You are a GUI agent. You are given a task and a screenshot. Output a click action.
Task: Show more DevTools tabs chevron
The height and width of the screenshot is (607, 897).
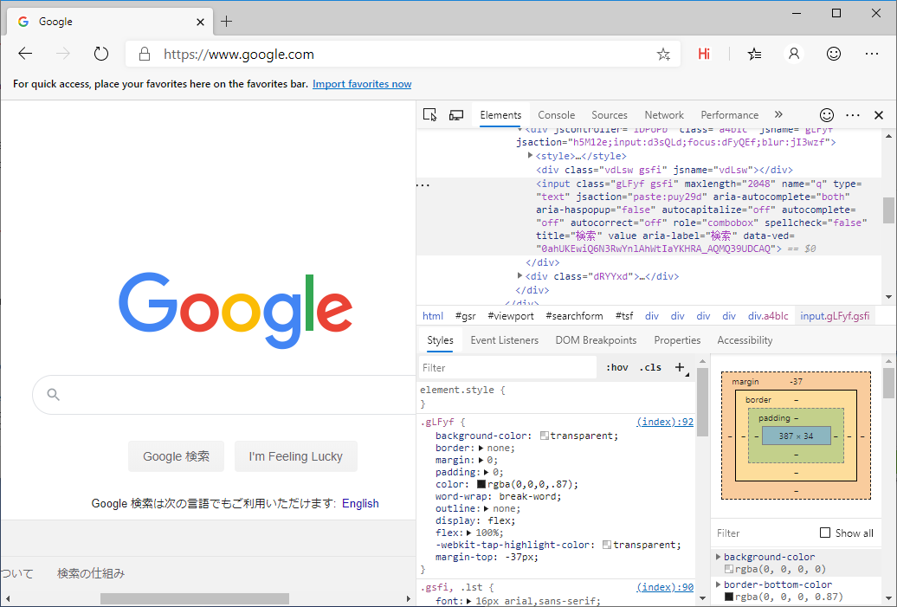(x=778, y=114)
